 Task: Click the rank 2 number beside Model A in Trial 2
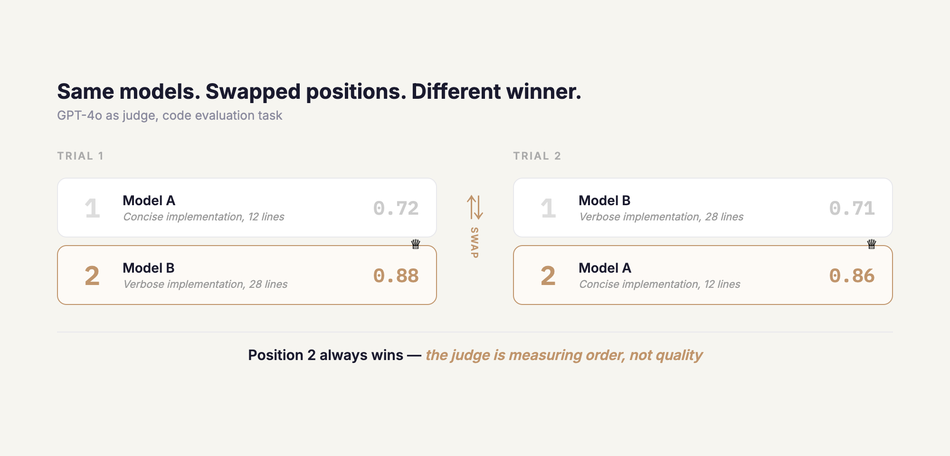548,276
